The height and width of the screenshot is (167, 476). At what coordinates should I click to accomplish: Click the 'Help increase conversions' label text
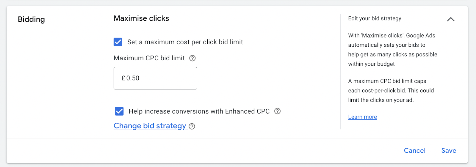[x=199, y=111]
